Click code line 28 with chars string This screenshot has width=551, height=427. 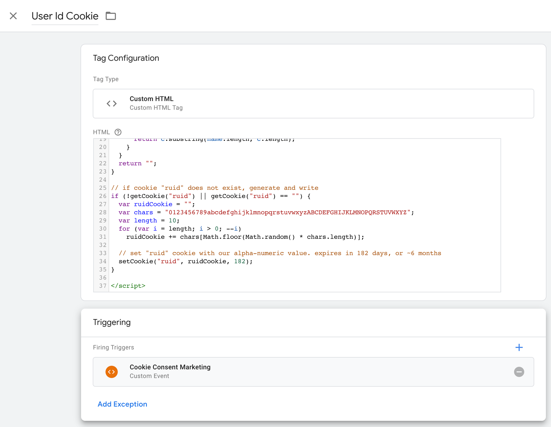click(266, 212)
